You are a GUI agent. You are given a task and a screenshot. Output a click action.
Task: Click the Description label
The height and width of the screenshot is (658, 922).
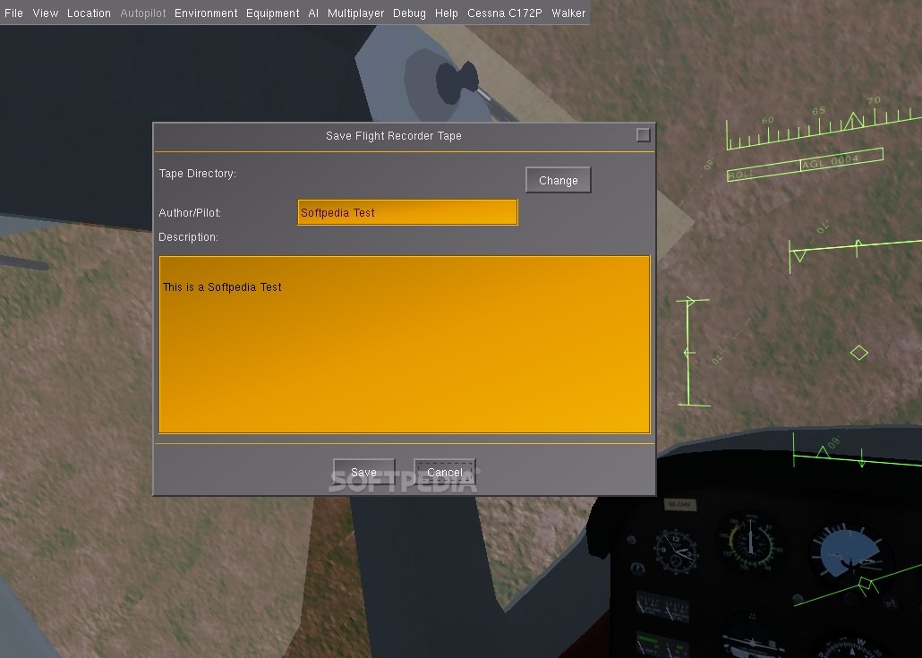pyautogui.click(x=188, y=237)
